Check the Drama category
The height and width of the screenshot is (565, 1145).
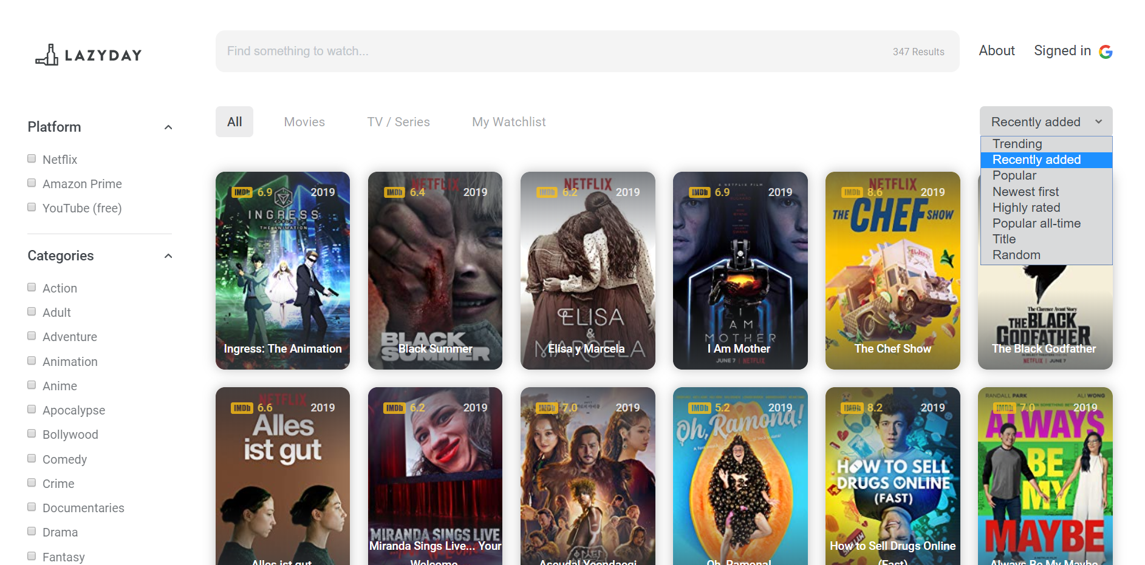(x=32, y=531)
